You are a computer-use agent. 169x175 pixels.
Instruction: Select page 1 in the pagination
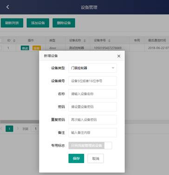click(9, 129)
